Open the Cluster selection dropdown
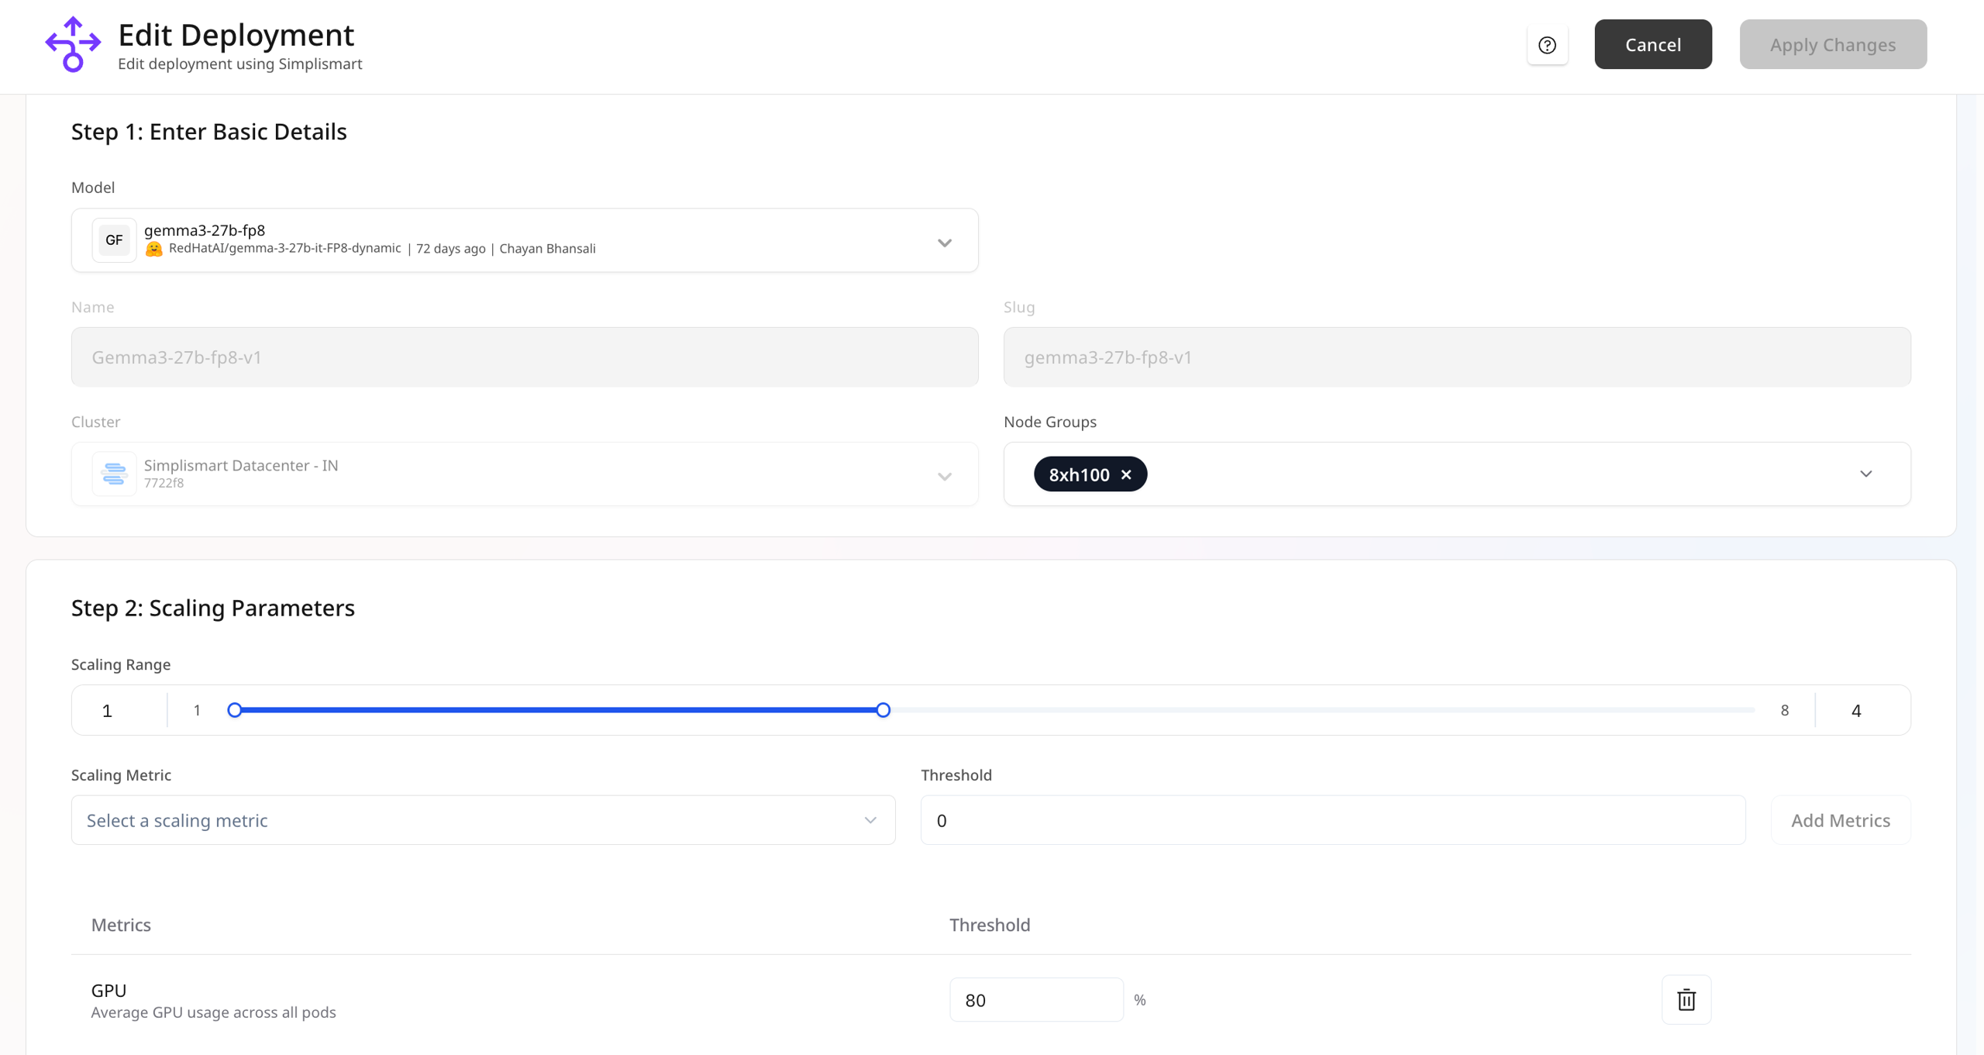1984x1055 pixels. [945, 477]
